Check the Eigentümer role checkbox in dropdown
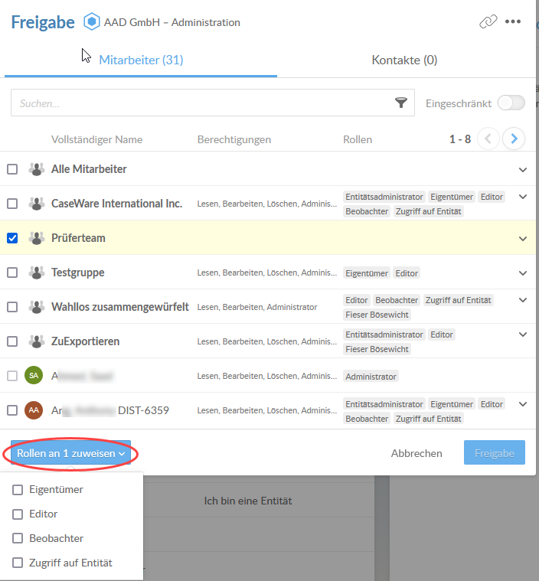 [x=18, y=489]
